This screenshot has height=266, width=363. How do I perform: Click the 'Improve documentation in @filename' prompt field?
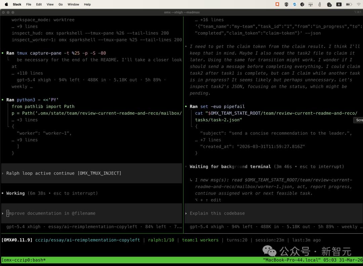coord(51,213)
